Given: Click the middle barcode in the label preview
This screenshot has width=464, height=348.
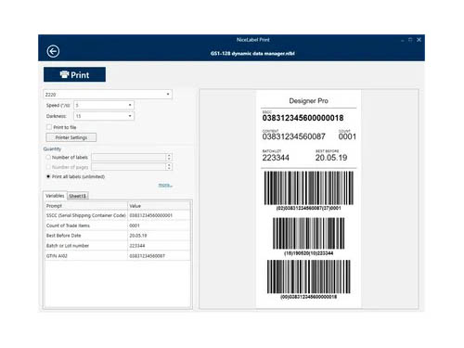Looking at the screenshot, I should coord(308,233).
